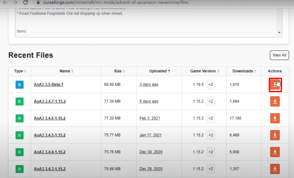Click the 'Jan 17, 2021' upload date
This screenshot has width=294, height=178.
[x=150, y=135]
